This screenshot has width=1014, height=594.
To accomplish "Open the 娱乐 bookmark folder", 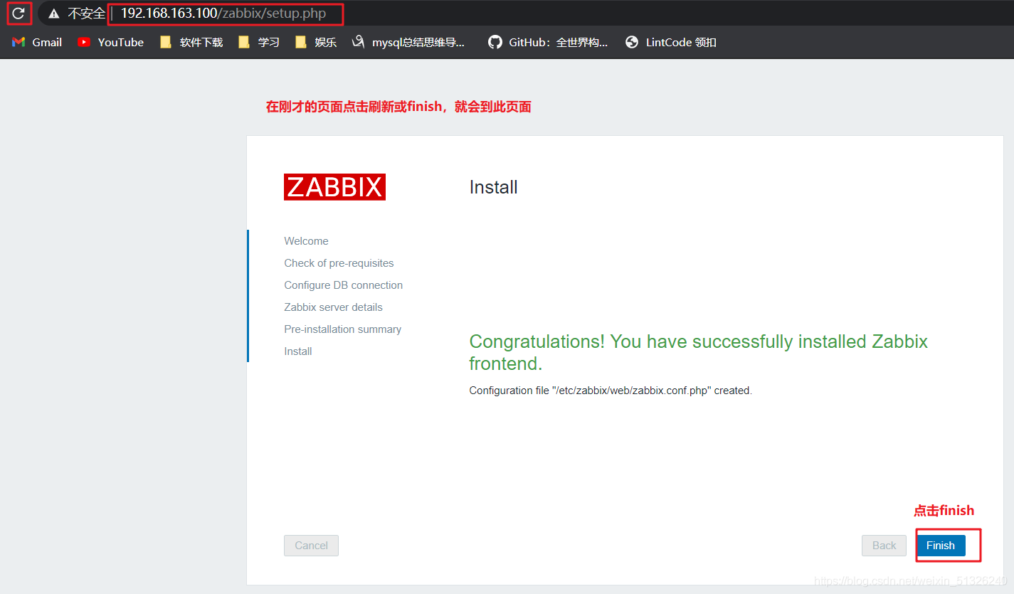I will click(x=316, y=43).
